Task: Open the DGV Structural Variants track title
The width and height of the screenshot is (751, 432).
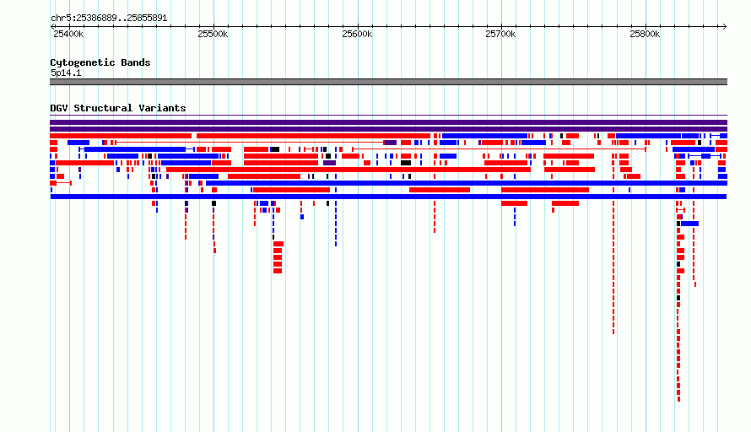Action: pos(118,108)
